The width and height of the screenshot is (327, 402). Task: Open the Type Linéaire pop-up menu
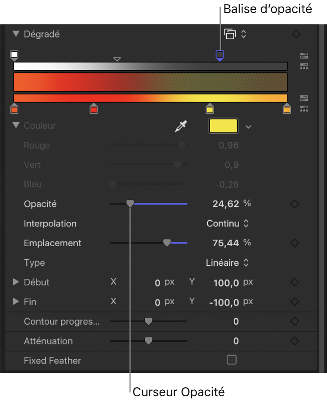227,263
